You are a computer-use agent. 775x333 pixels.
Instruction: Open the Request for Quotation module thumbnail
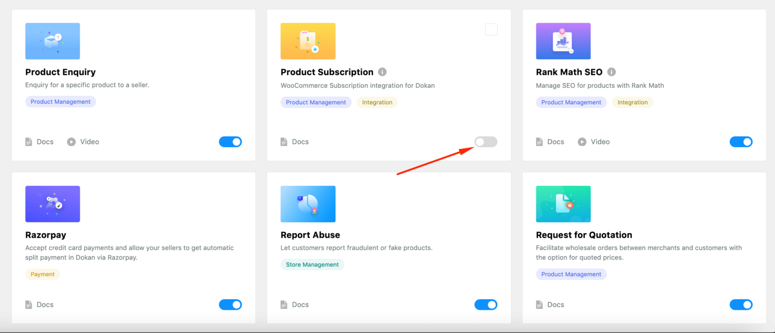pyautogui.click(x=563, y=204)
